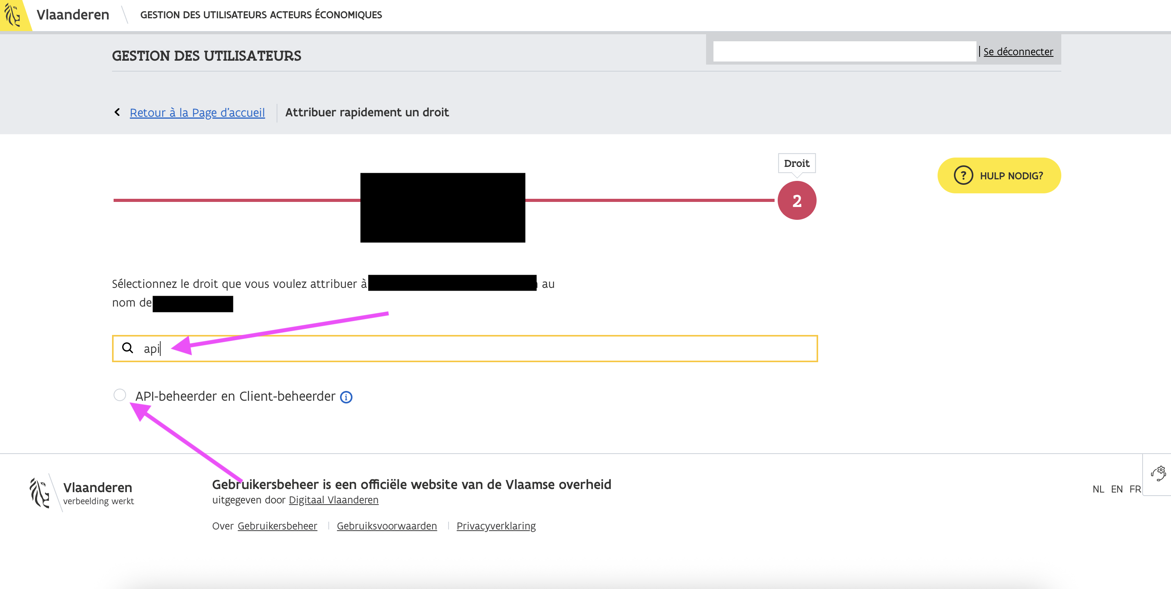Click the back chevron before Retour

[x=117, y=112]
